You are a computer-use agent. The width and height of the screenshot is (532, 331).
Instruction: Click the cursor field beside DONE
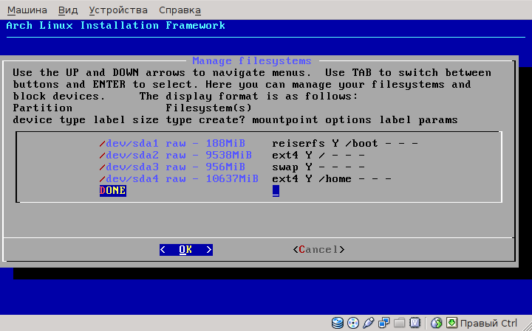coord(276,190)
